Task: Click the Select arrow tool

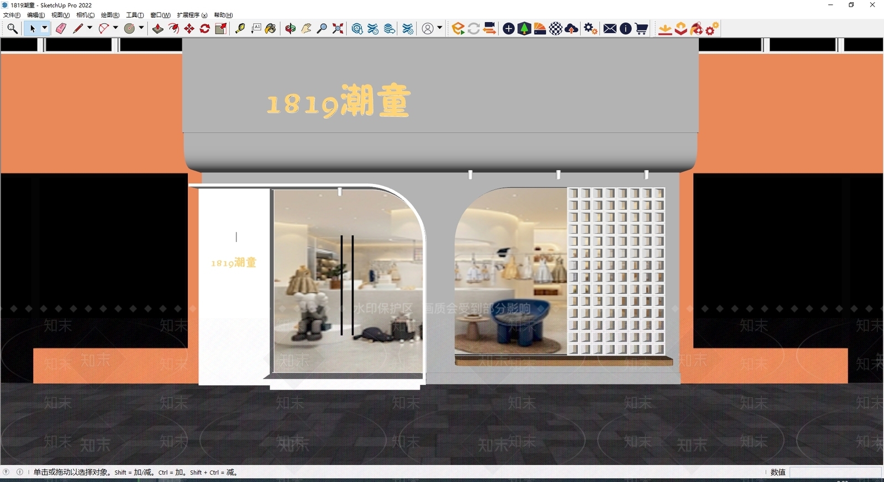Action: 33,29
